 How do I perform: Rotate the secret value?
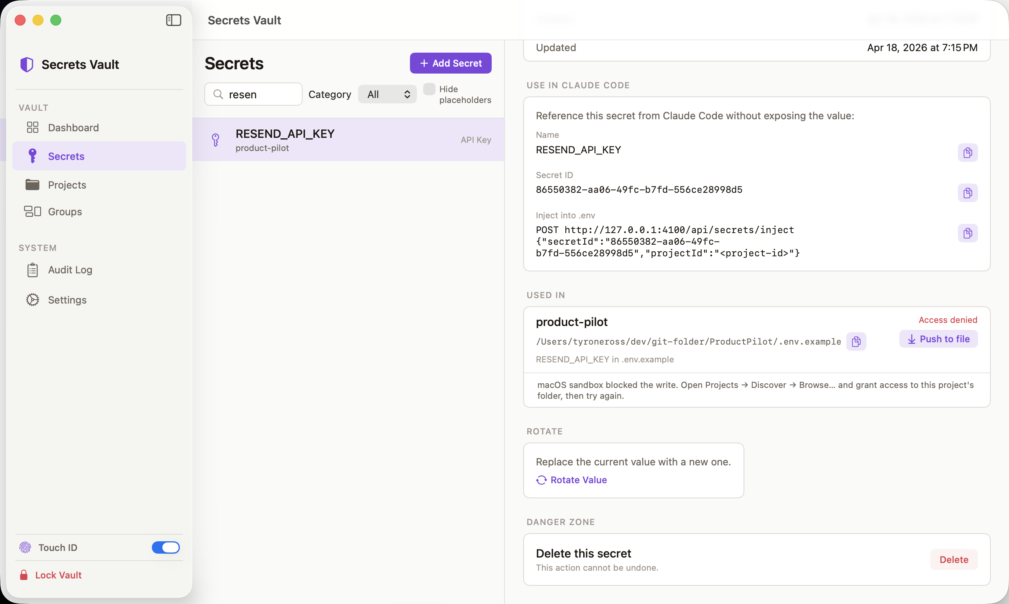pos(572,480)
